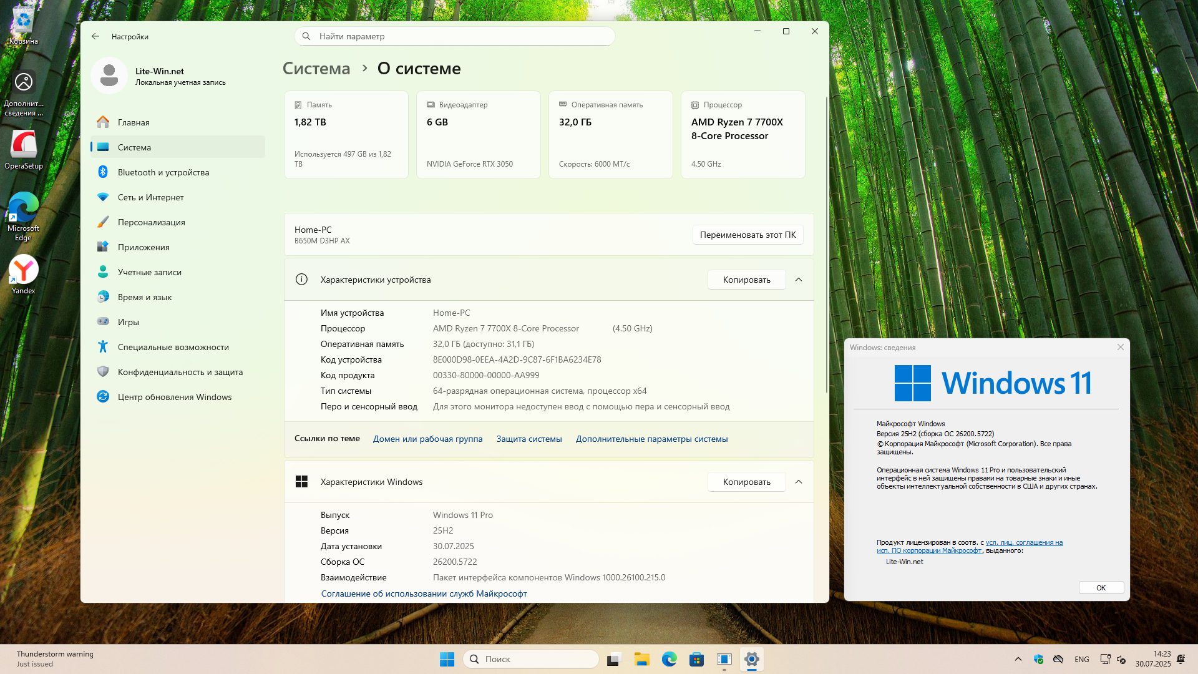Open Bluetooth and devices settings
The image size is (1198, 674).
163,172
